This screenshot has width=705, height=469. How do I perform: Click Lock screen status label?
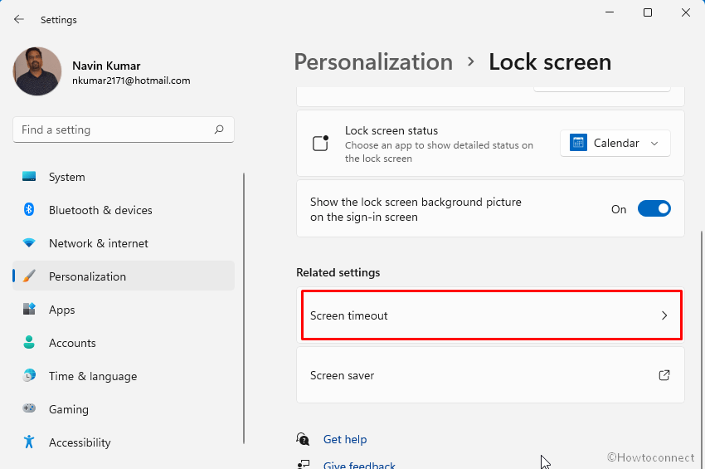point(391,130)
